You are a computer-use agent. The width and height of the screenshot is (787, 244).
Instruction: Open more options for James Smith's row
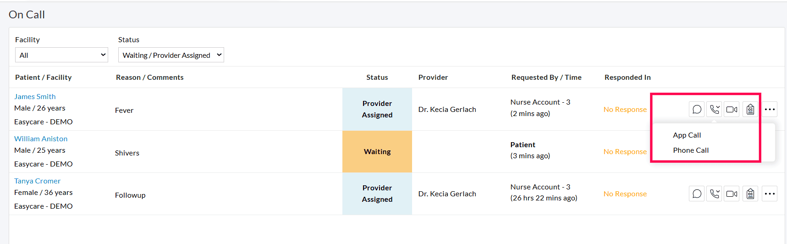770,109
